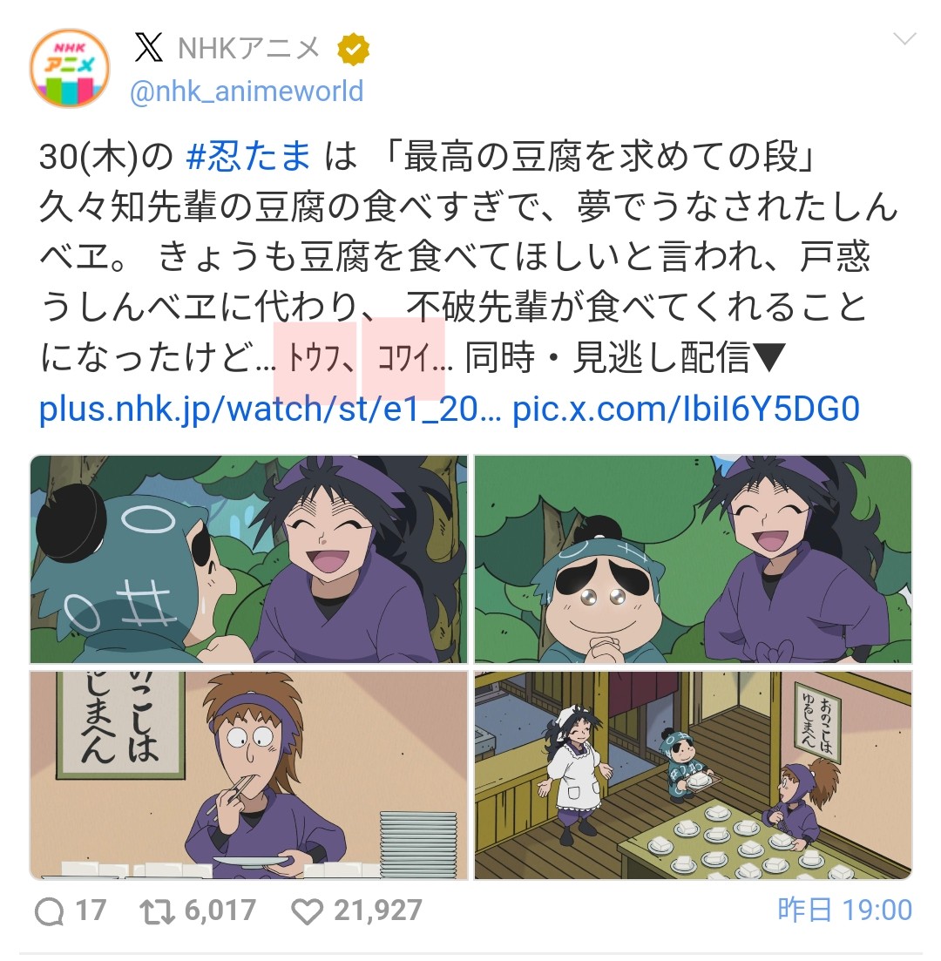Click the X logo icon

point(148,48)
